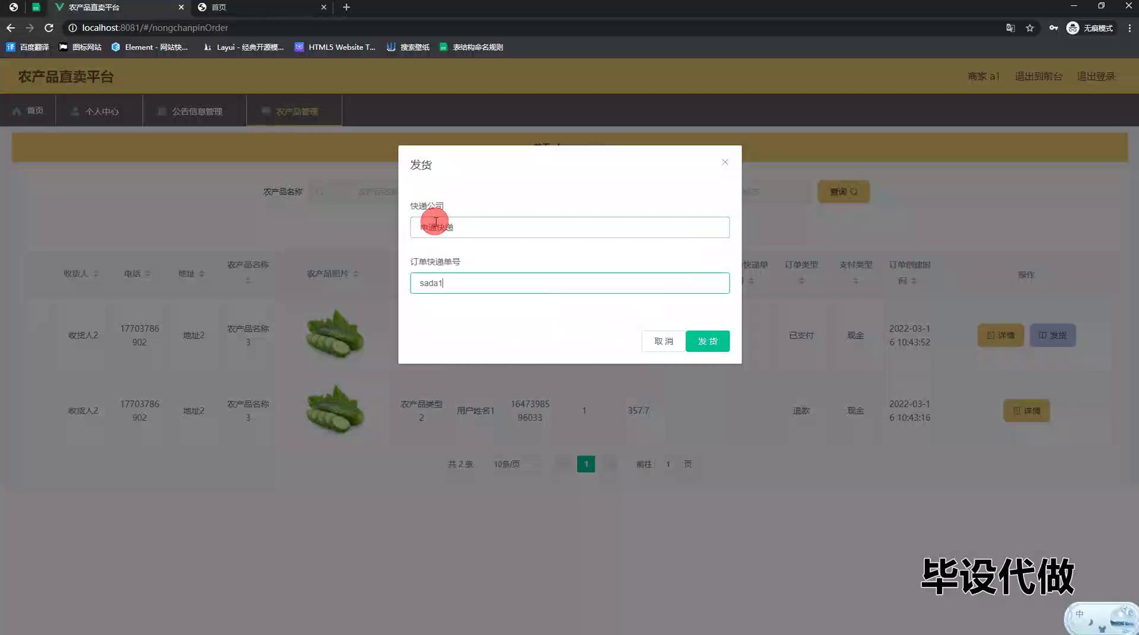This screenshot has width=1139, height=635.
Task: Click the green 发货 confirm button
Action: point(707,341)
